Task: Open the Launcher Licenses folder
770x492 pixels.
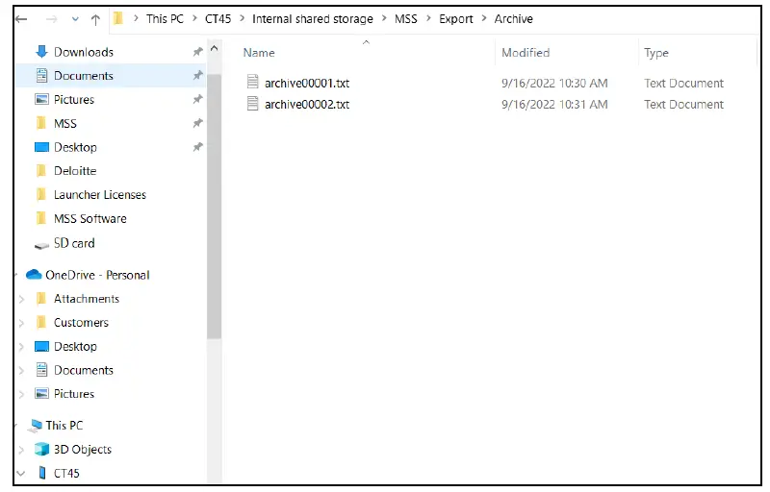Action: (x=99, y=195)
